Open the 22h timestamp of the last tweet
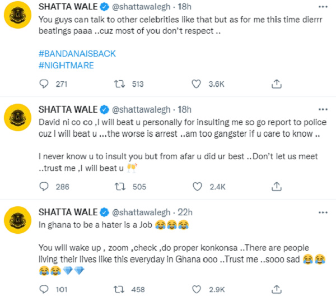This screenshot has height=296, width=336. coord(184,212)
